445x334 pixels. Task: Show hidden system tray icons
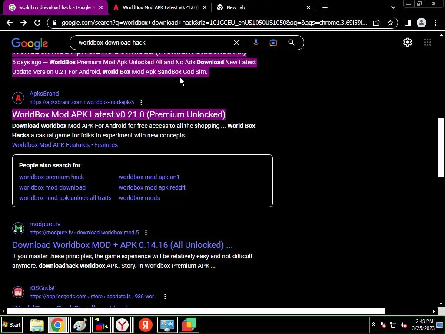pos(373,324)
